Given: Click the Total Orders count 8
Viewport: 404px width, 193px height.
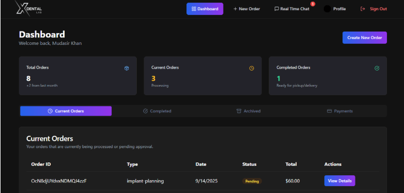Looking at the screenshot, I should [28, 79].
